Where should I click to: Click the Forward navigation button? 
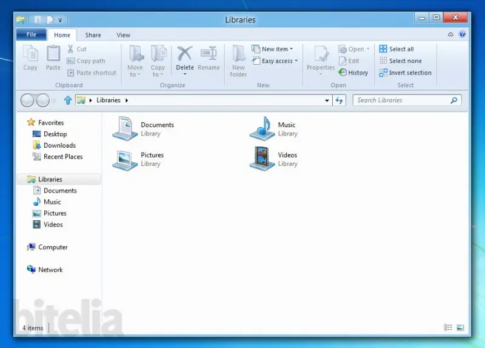[42, 100]
